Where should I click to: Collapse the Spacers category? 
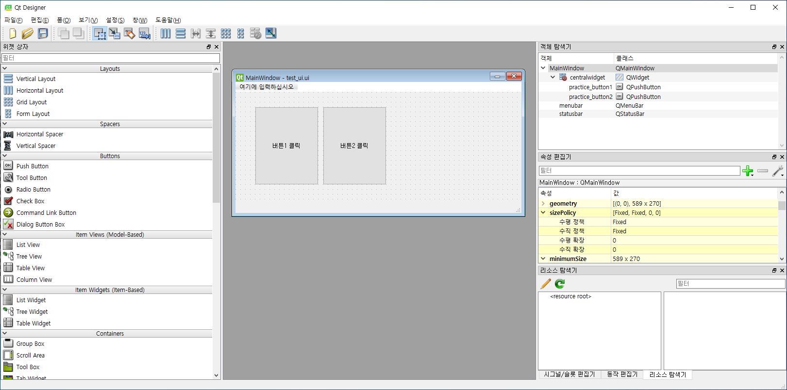click(x=5, y=124)
